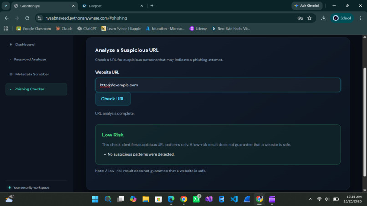Open a new browser tab
The width and height of the screenshot is (367, 206).
pos(152,6)
